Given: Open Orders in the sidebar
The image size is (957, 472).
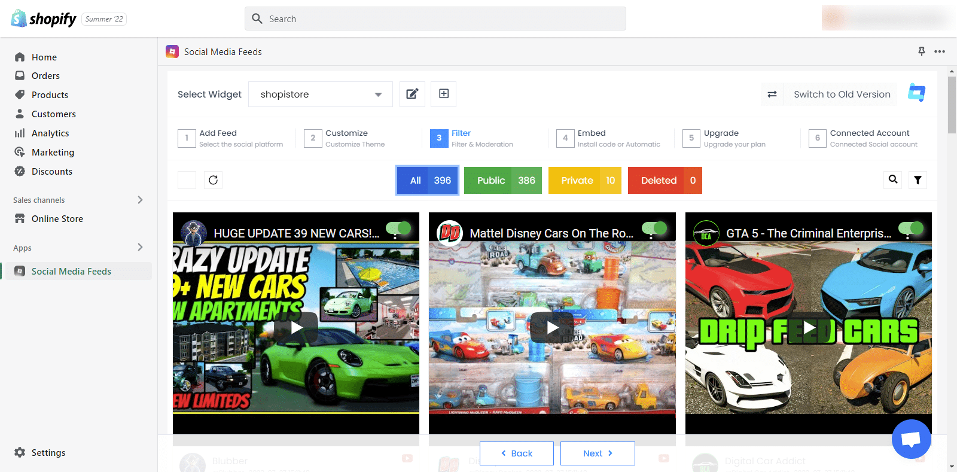Looking at the screenshot, I should [45, 75].
